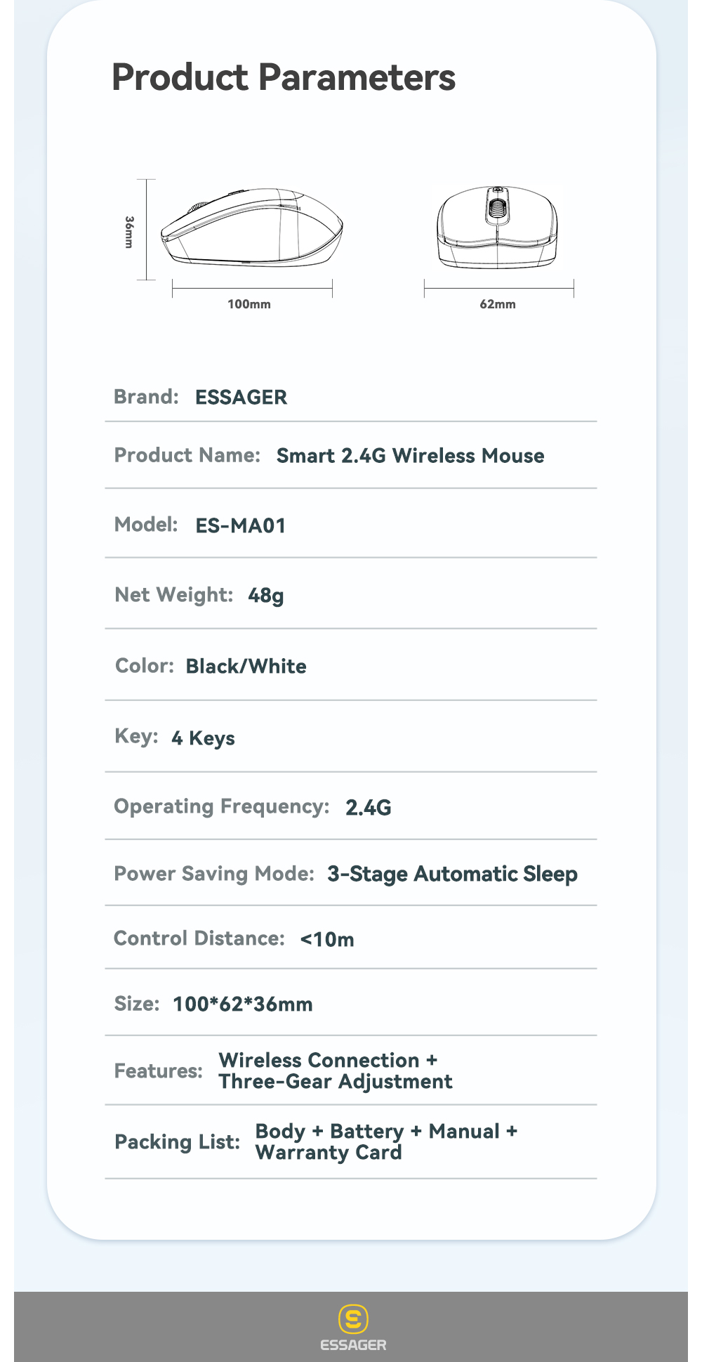702x1362 pixels.
Task: Select the Smart 2.4G Wireless Mouse text
Action: click(x=410, y=456)
